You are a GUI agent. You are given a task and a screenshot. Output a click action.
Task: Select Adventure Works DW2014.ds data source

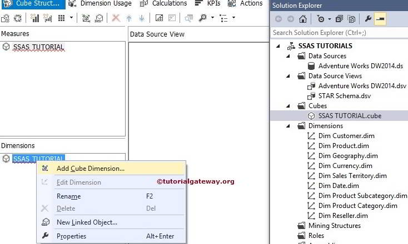coord(360,66)
